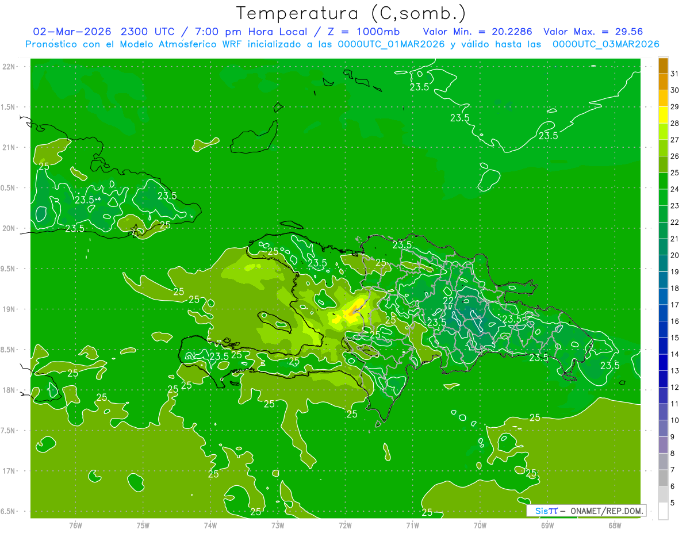Click the "Valor Min. = 20.2286" readout

point(477,32)
